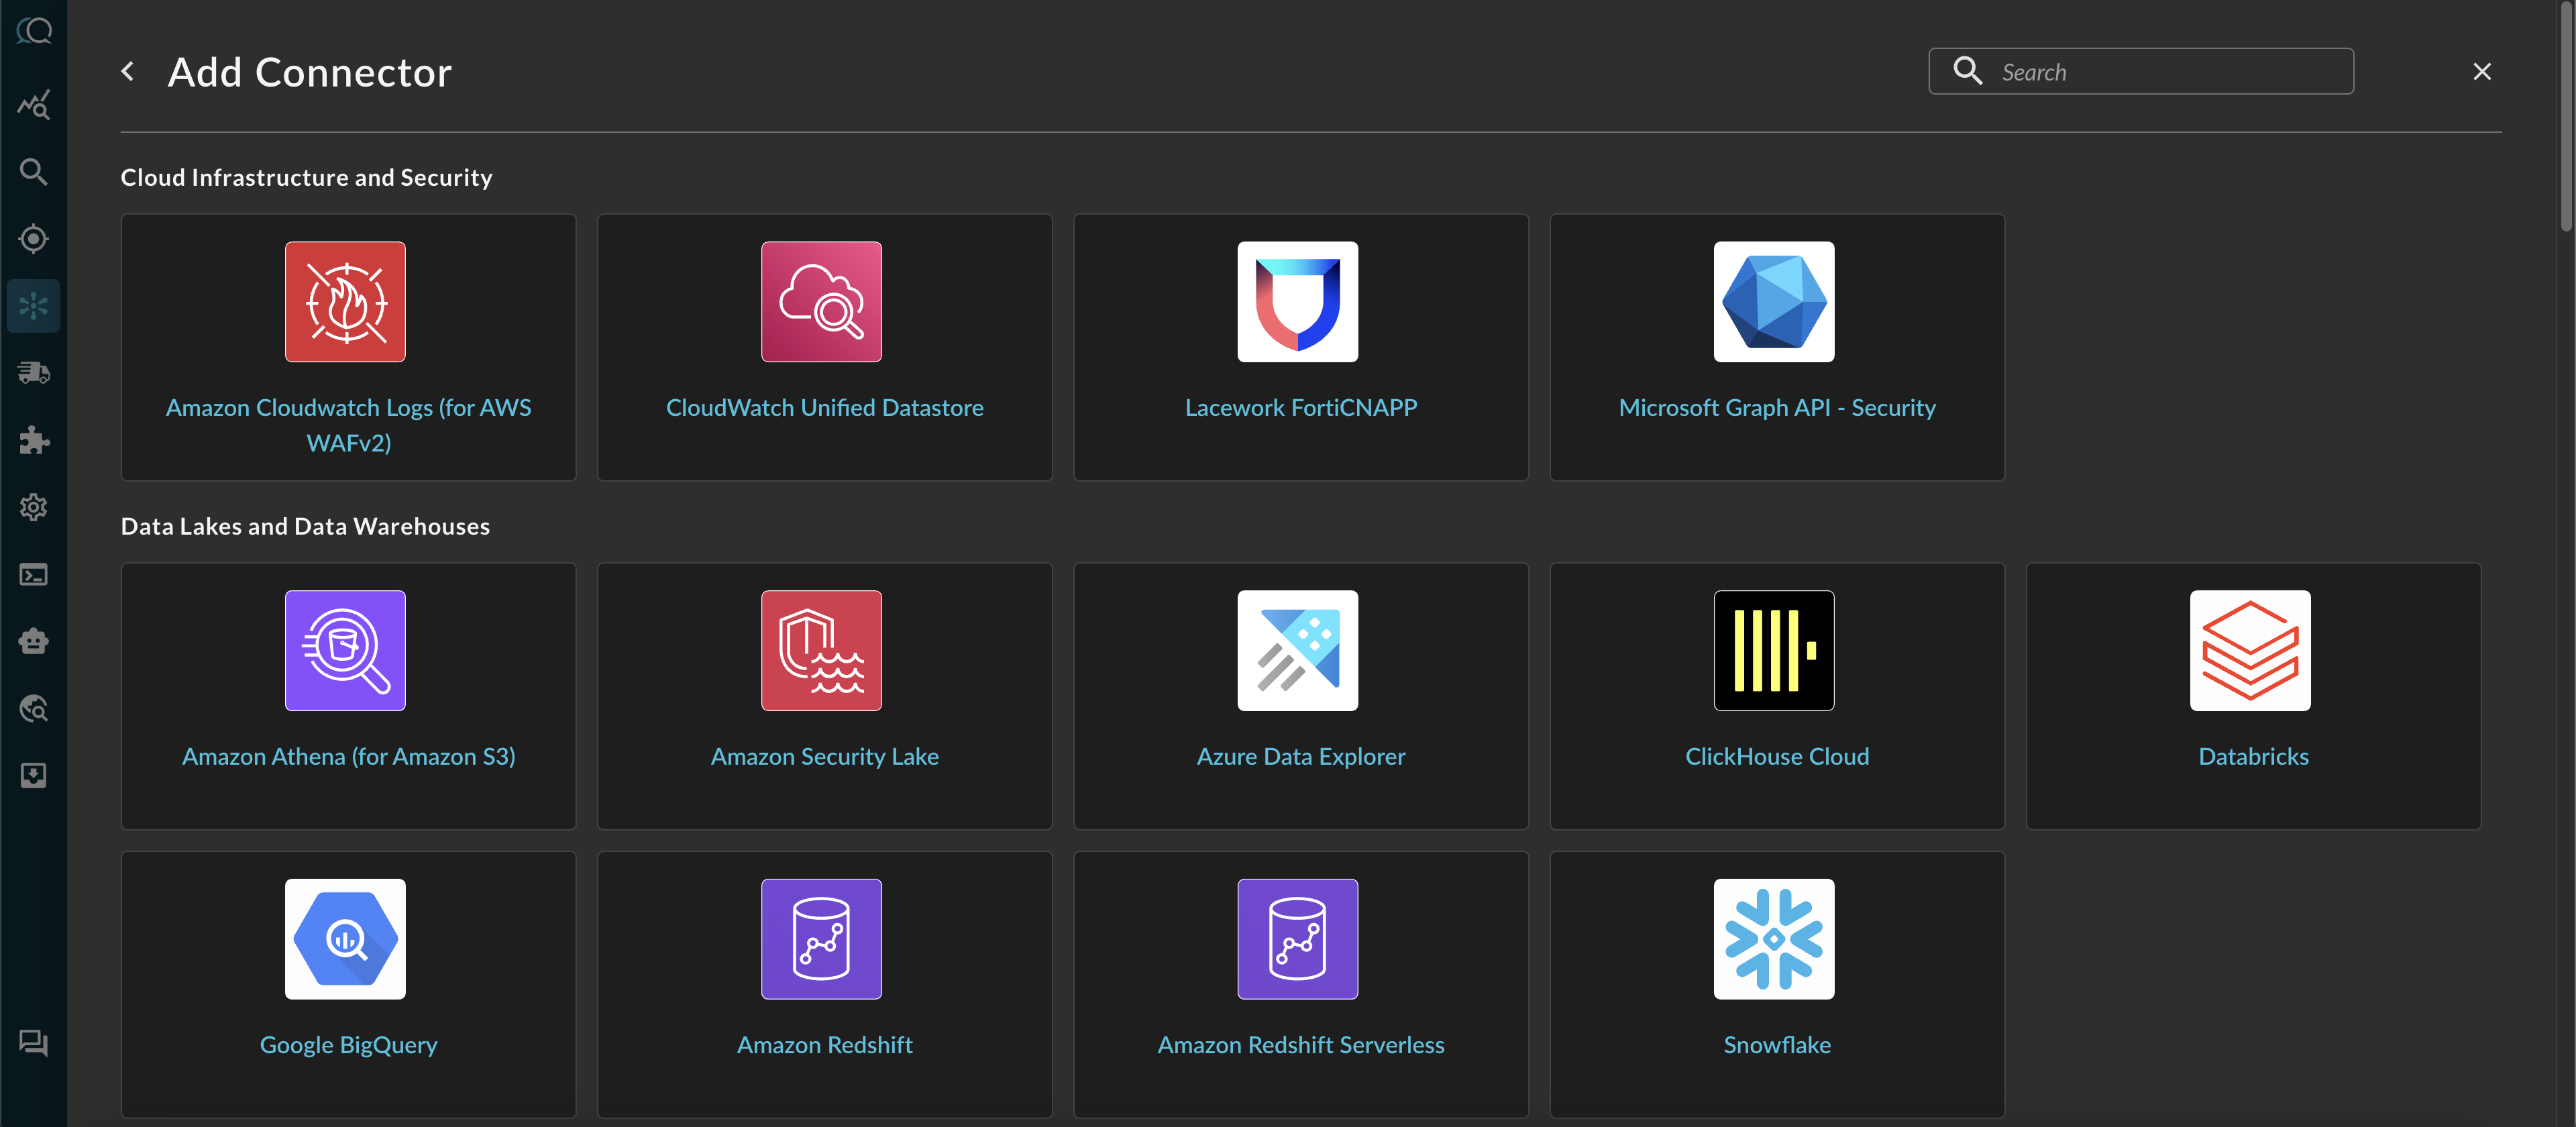Click the Azure Data Explorer logo
This screenshot has height=1127, width=2576.
(x=1297, y=650)
